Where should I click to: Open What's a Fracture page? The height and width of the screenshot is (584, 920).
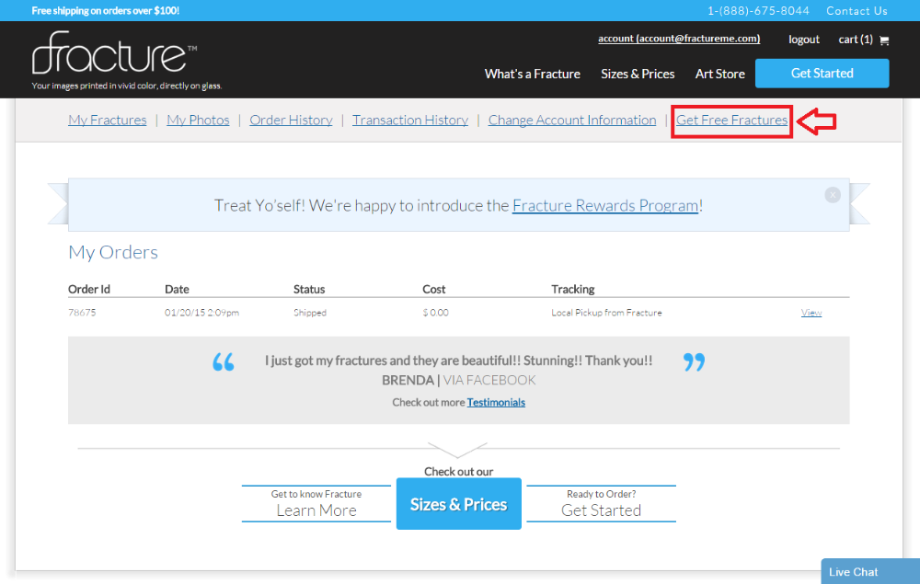coord(532,74)
